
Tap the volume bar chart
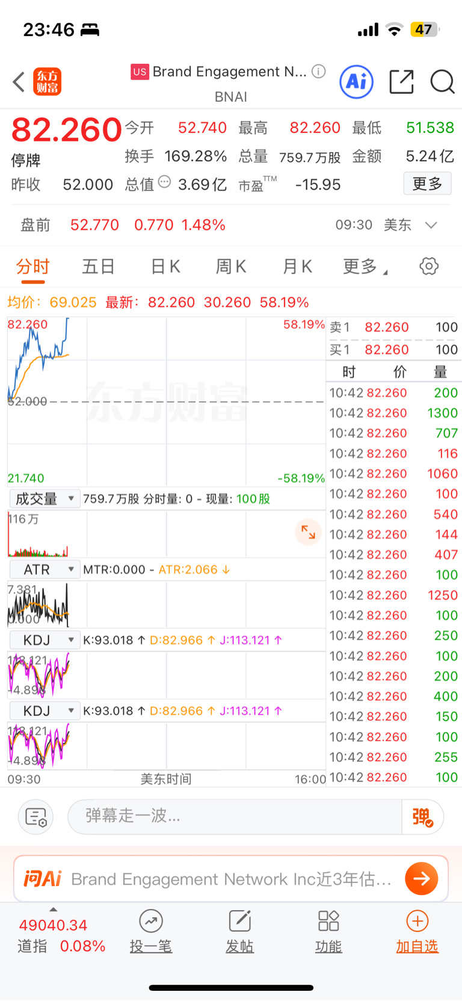coord(166,534)
